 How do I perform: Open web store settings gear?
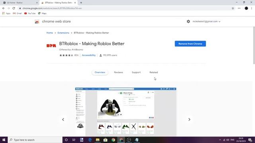click(x=188, y=21)
